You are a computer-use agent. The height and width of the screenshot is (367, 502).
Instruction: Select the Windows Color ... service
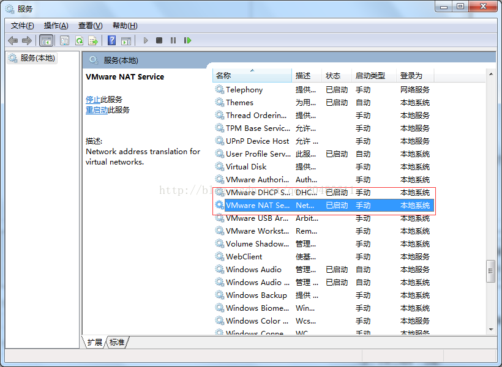(x=323, y=321)
